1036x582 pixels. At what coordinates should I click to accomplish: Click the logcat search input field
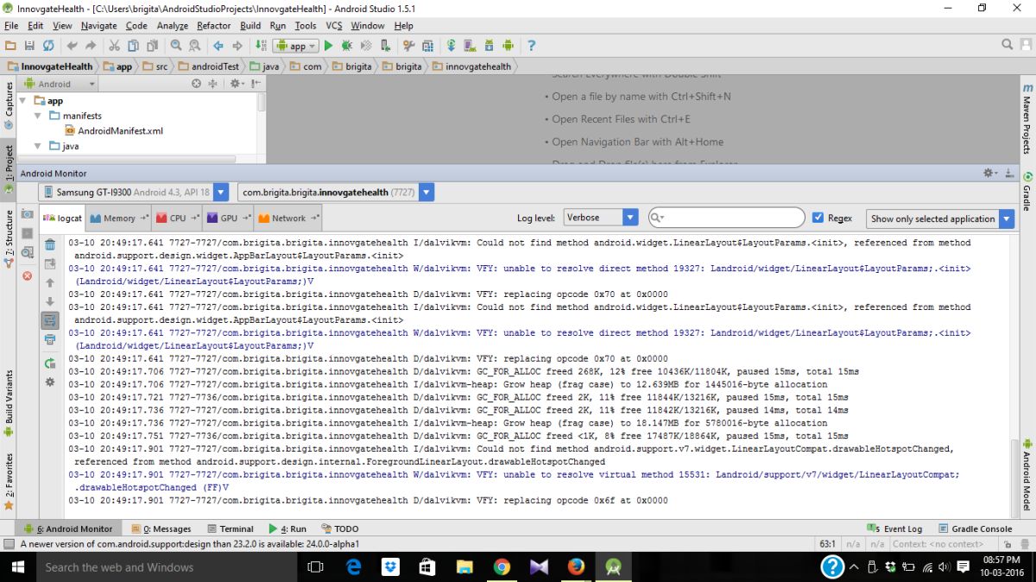726,218
